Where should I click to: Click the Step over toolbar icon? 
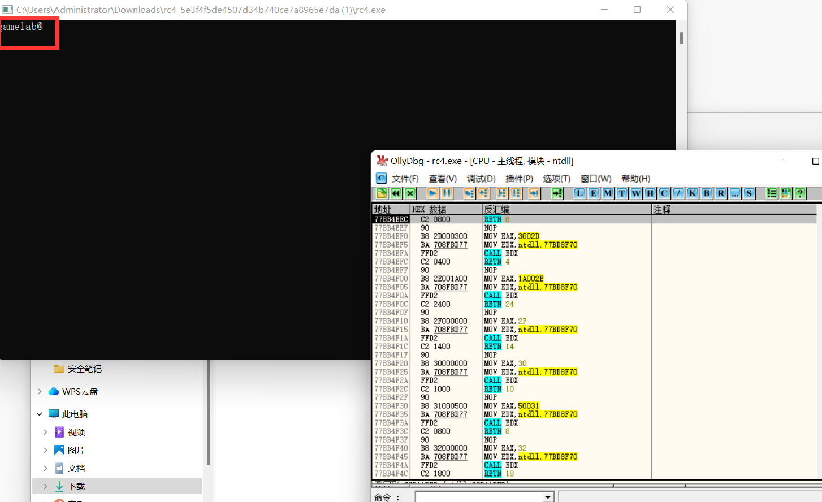tap(483, 193)
